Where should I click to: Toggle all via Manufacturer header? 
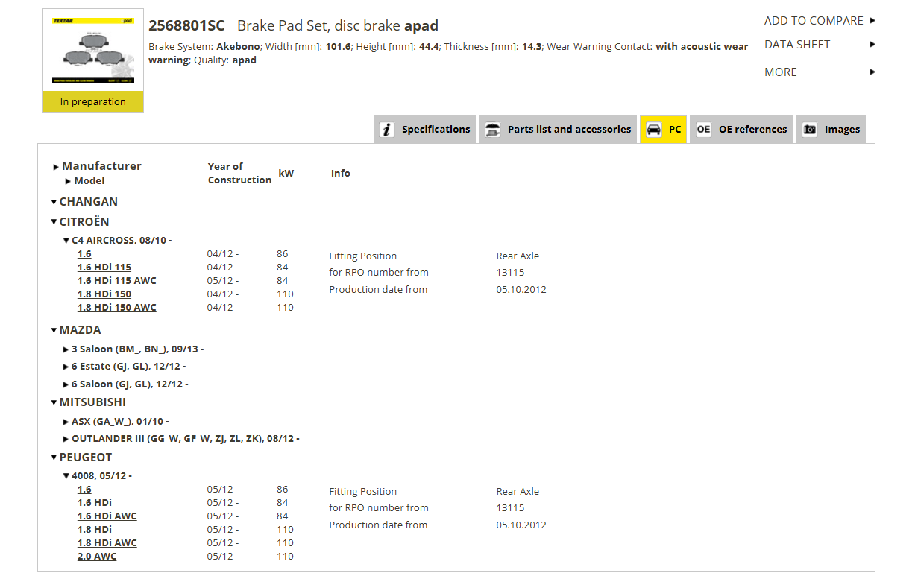point(97,166)
